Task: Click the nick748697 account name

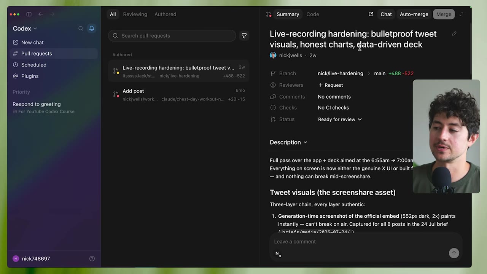Action: [36, 259]
